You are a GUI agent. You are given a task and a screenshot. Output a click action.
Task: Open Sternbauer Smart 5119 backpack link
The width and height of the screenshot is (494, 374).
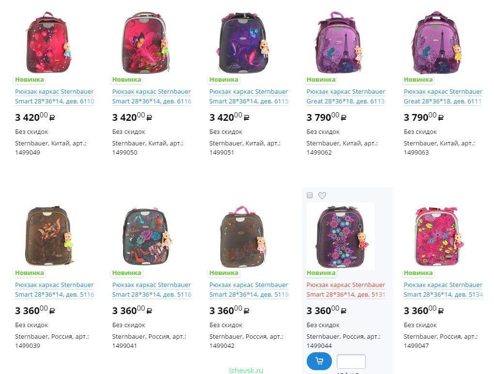pos(249,290)
